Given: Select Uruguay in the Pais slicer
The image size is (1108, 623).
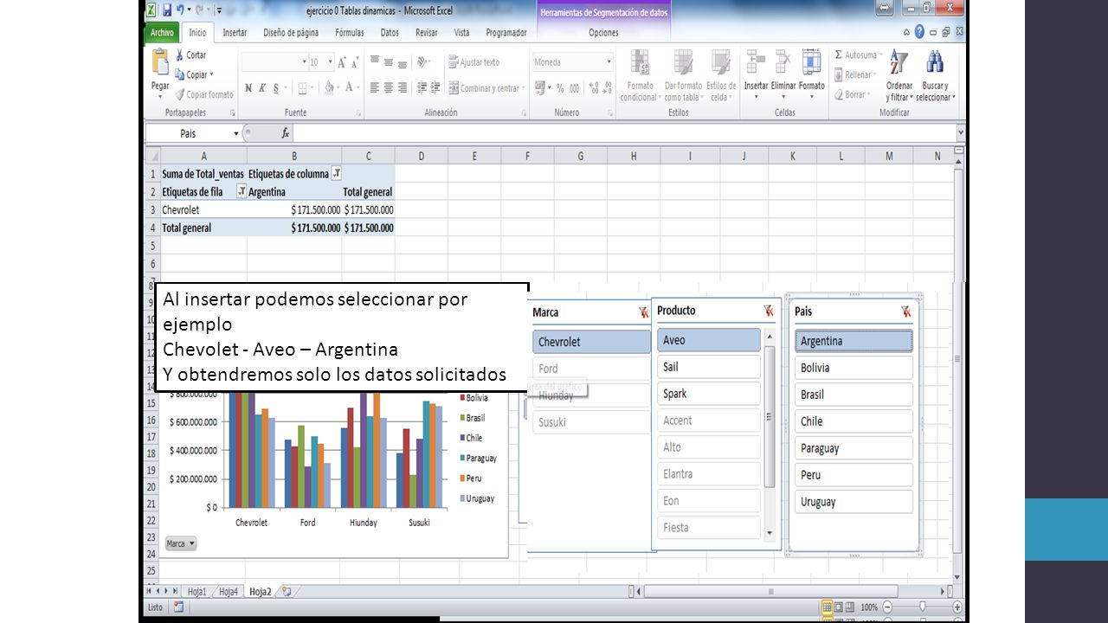Looking at the screenshot, I should 854,502.
